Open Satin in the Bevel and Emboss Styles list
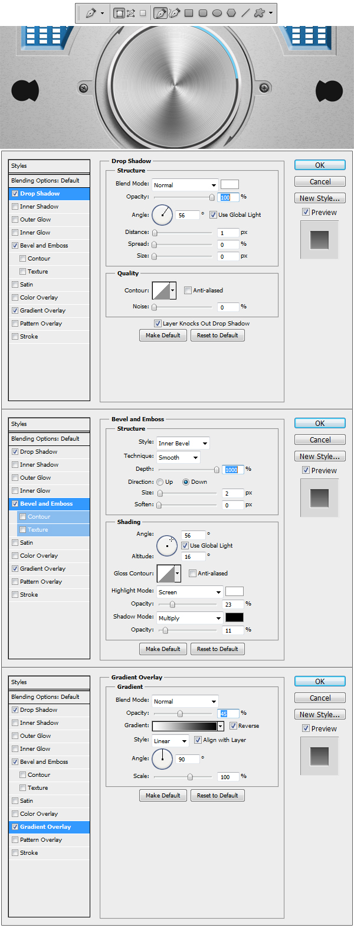 click(x=27, y=543)
